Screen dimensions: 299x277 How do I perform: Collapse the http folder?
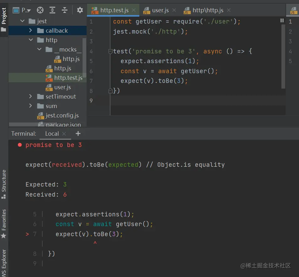coord(31,40)
